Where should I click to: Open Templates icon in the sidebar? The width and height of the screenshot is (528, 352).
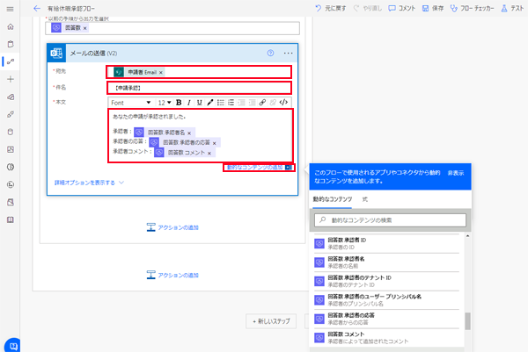[11, 97]
